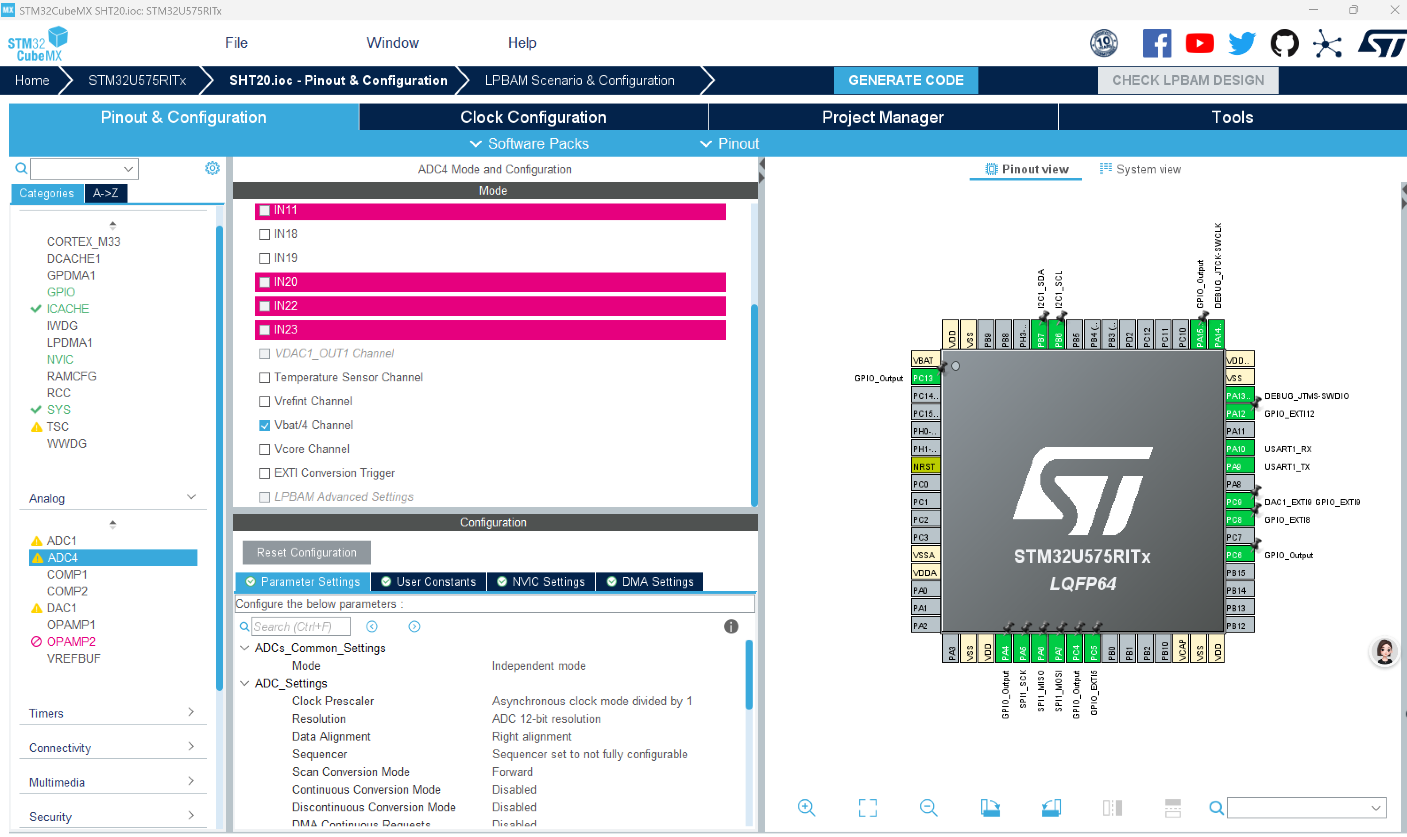Open the GitHub icon link
Image resolution: width=1407 pixels, height=837 pixels.
click(x=1283, y=43)
